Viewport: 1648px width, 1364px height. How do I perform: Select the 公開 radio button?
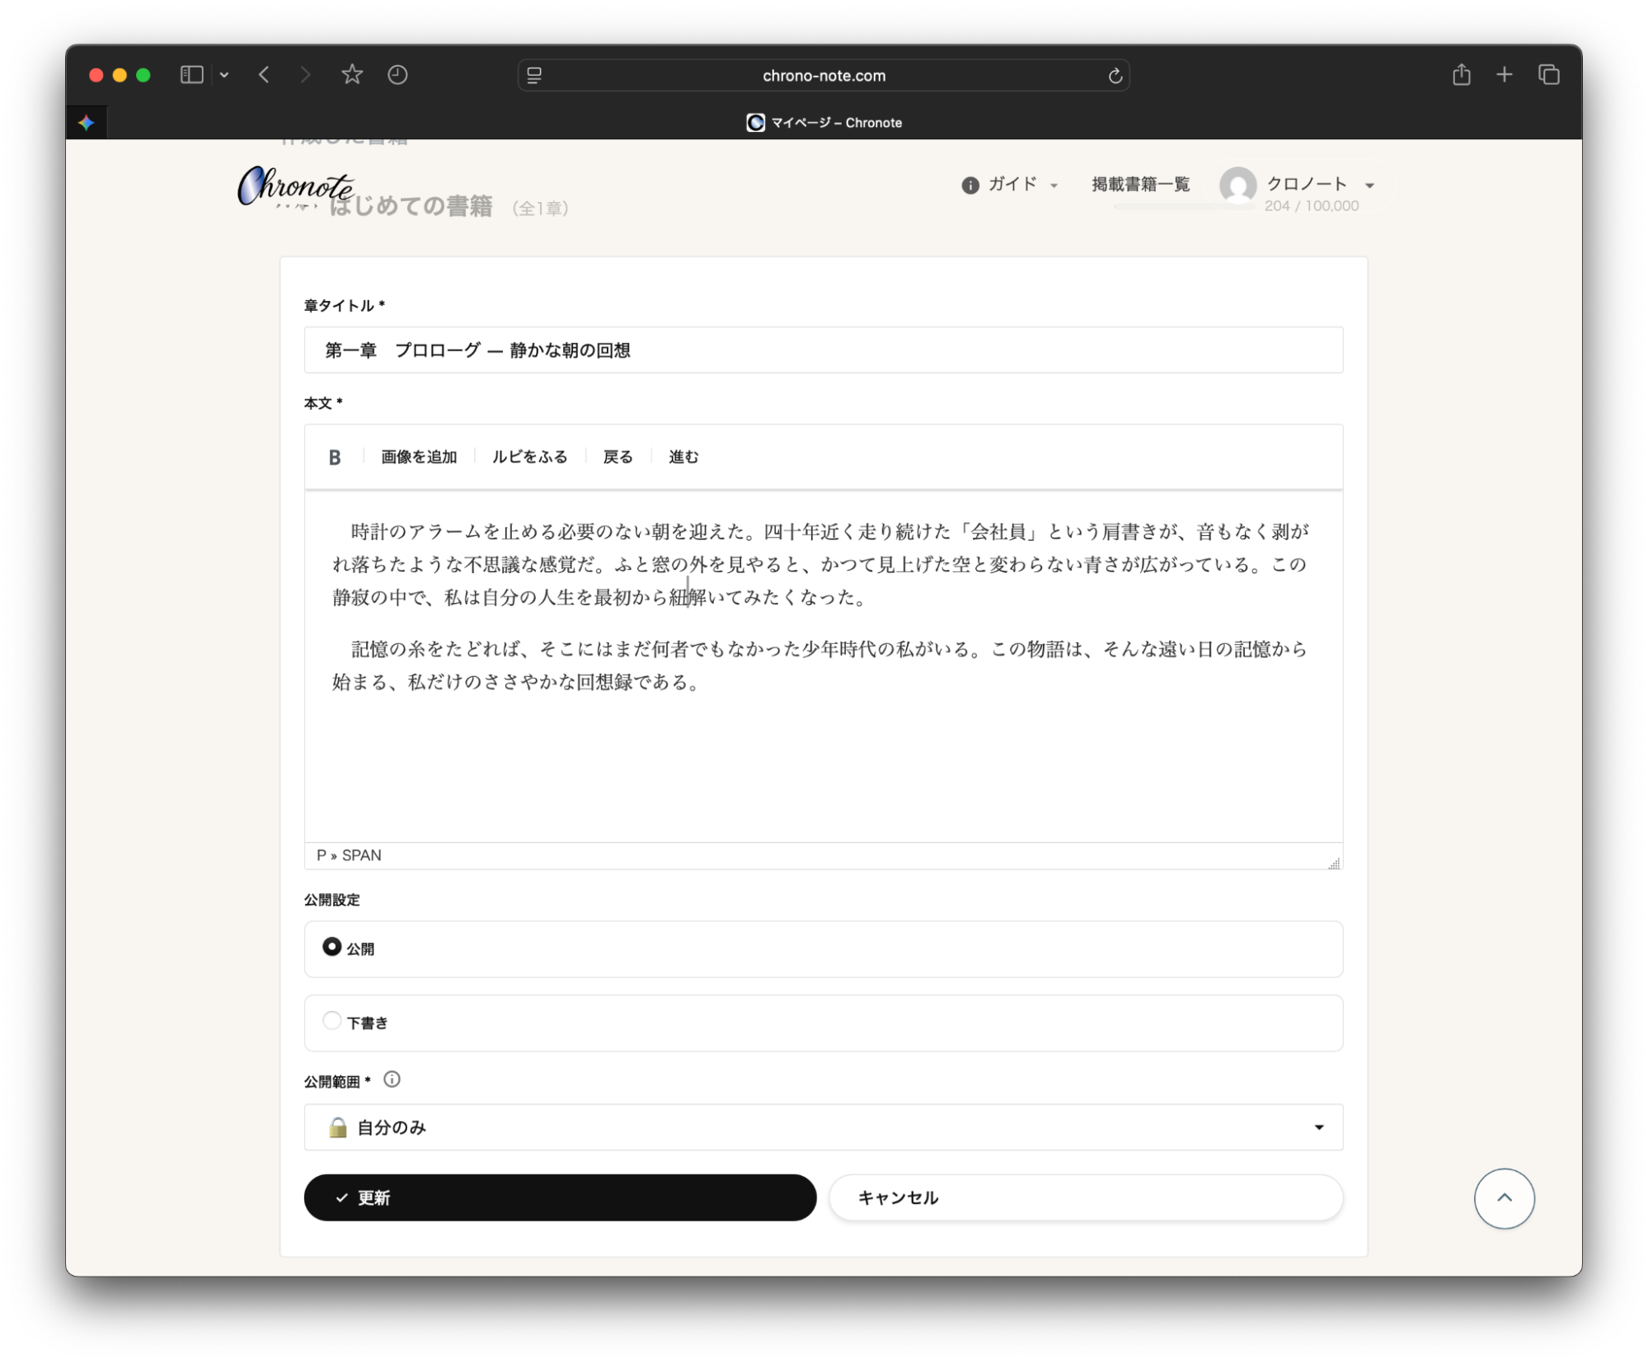[x=331, y=947]
